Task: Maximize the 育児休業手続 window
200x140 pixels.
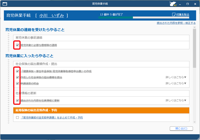Action: pyautogui.click(x=187, y=4)
